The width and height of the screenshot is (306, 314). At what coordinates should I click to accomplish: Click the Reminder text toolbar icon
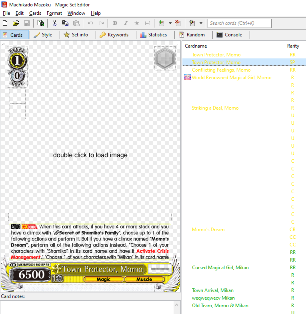click(148, 23)
